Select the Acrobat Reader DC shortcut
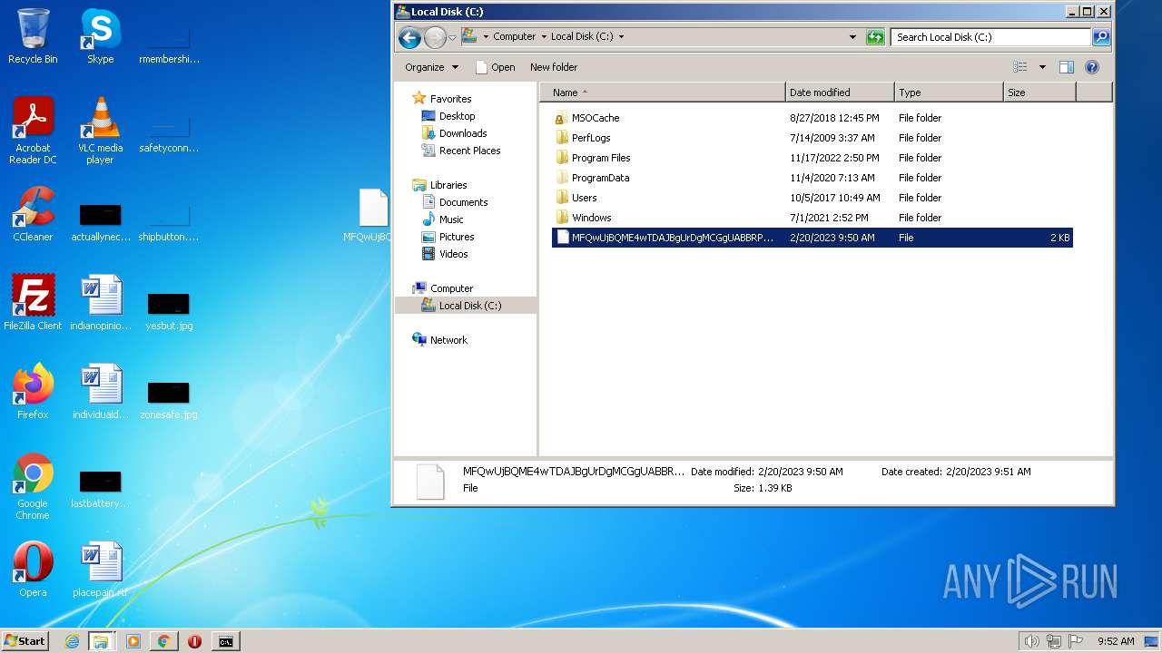The height and width of the screenshot is (653, 1162). [33, 131]
